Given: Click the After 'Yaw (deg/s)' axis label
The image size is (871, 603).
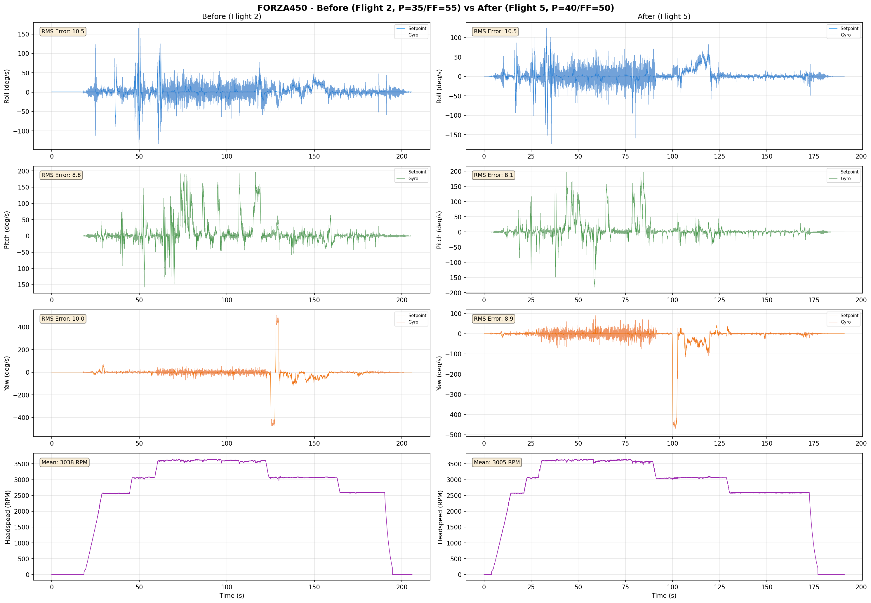Looking at the screenshot, I should click(439, 373).
